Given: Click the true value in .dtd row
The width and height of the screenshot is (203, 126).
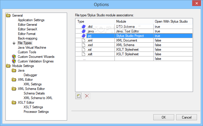Looking at the screenshot, I should click(x=157, y=27).
